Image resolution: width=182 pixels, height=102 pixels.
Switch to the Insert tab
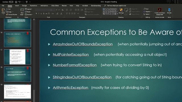17,6
